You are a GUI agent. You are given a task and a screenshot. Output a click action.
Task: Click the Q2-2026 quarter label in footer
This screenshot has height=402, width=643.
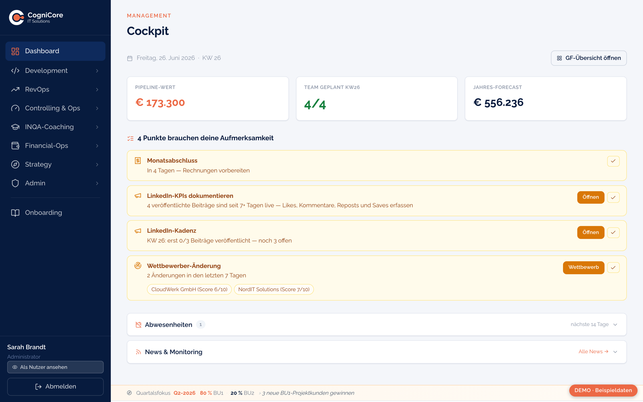click(184, 393)
